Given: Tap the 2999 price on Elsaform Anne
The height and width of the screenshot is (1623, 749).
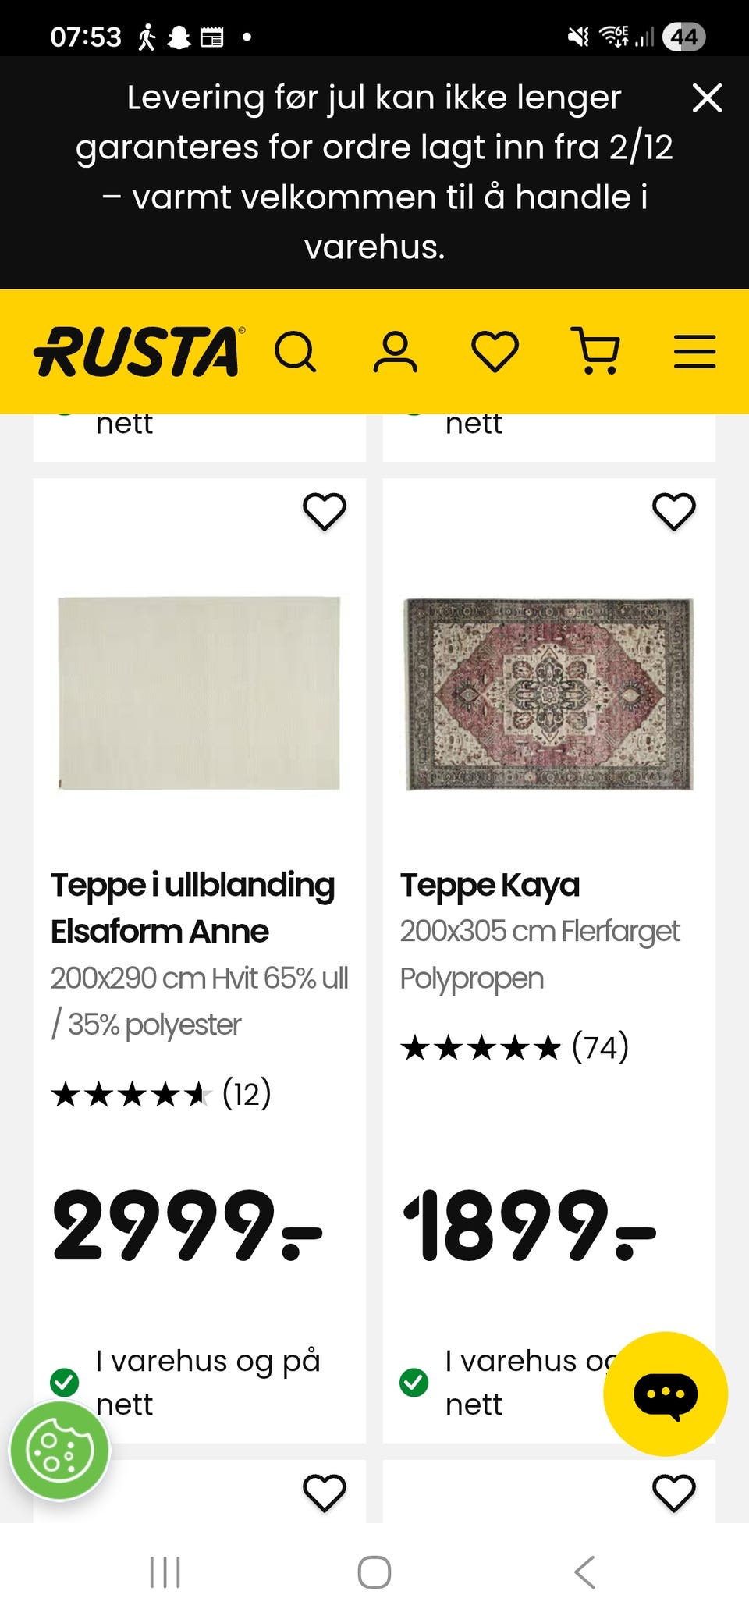Looking at the screenshot, I should [x=187, y=1225].
